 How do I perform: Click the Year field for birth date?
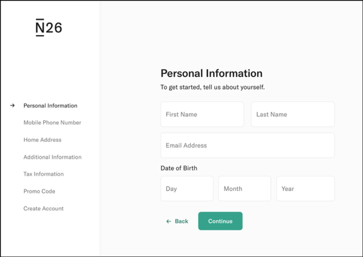[x=305, y=189]
